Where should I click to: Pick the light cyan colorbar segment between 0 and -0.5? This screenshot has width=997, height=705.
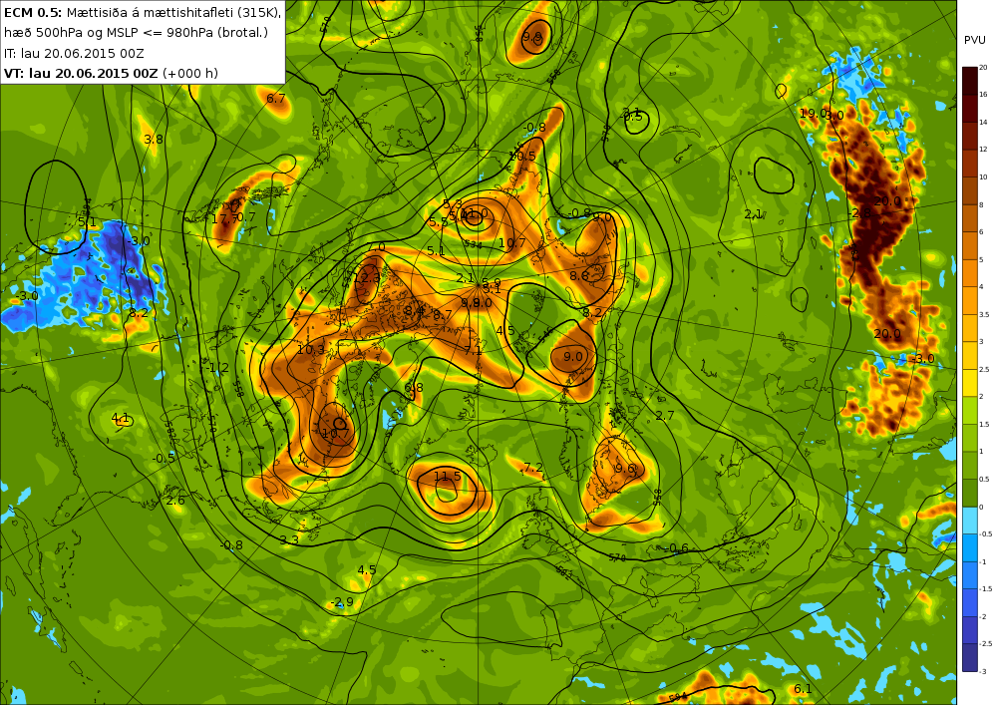click(x=970, y=521)
